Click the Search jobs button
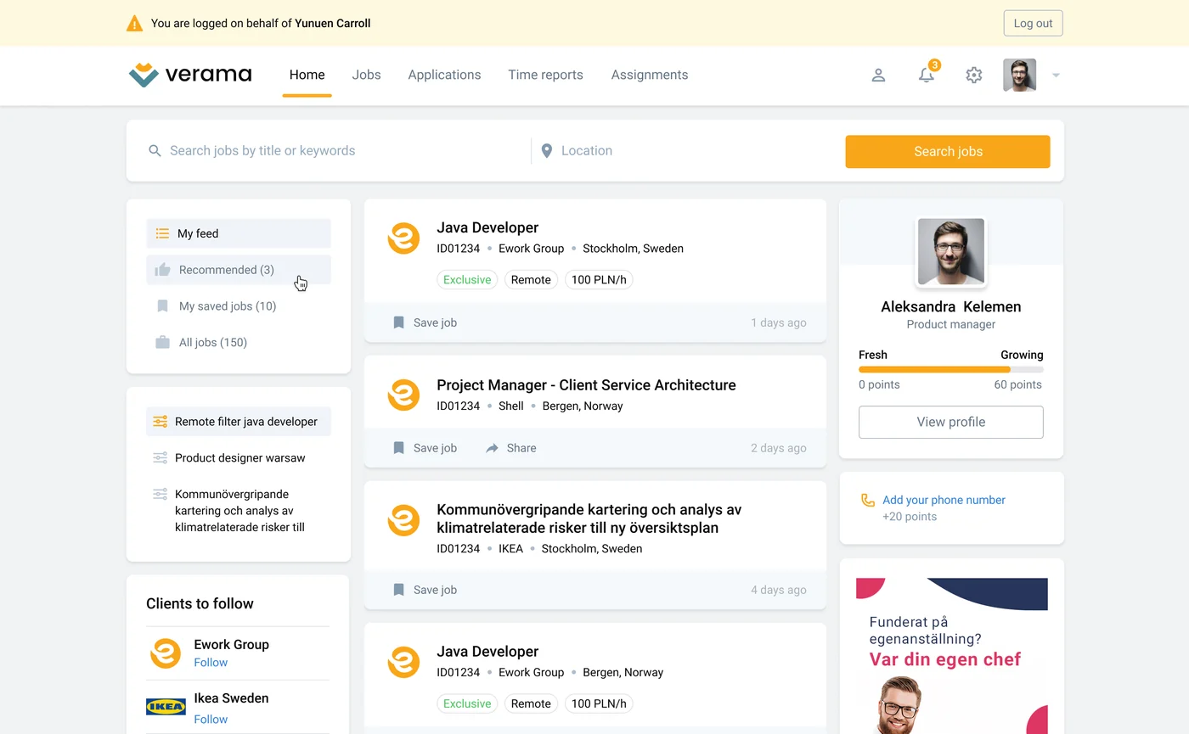Viewport: 1189px width, 734px height. tap(948, 152)
